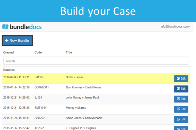Edit the Smith v Jones bundle
The height and width of the screenshot is (130, 196).
[181, 79]
